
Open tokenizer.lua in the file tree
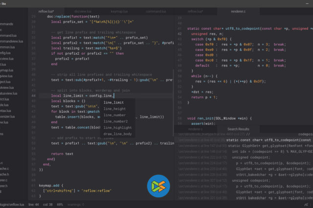point(7,116)
